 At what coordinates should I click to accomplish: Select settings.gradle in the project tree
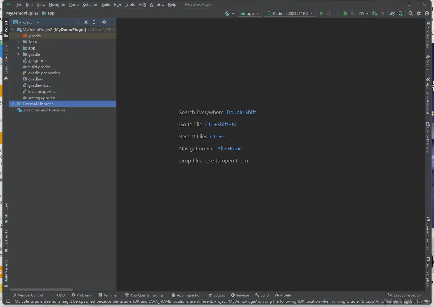(42, 97)
